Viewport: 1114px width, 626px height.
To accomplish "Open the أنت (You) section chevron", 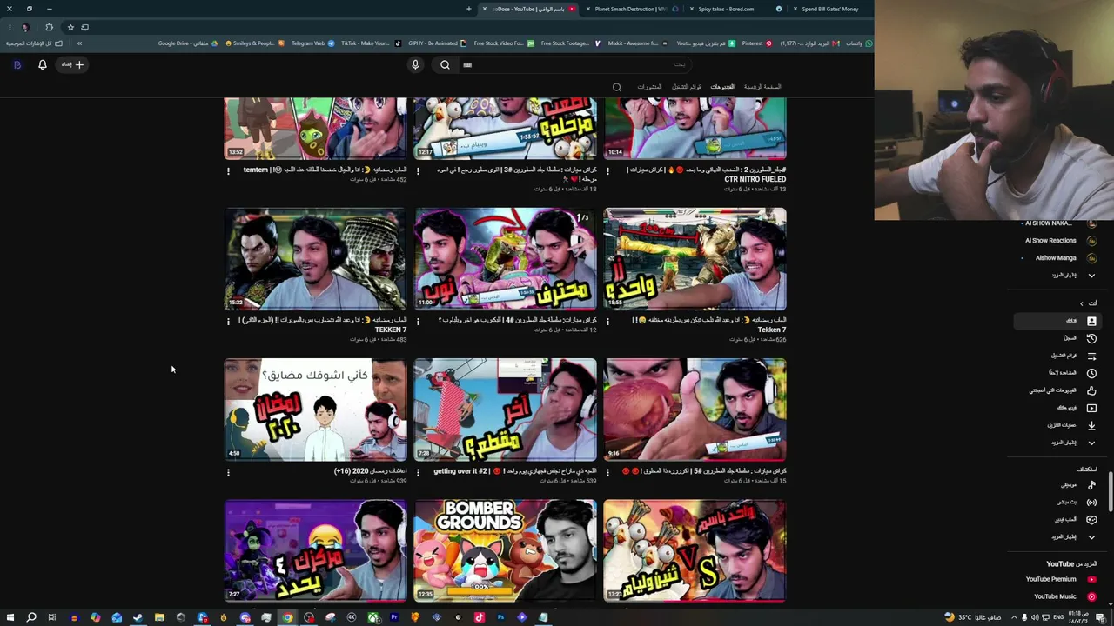I will tap(1082, 303).
